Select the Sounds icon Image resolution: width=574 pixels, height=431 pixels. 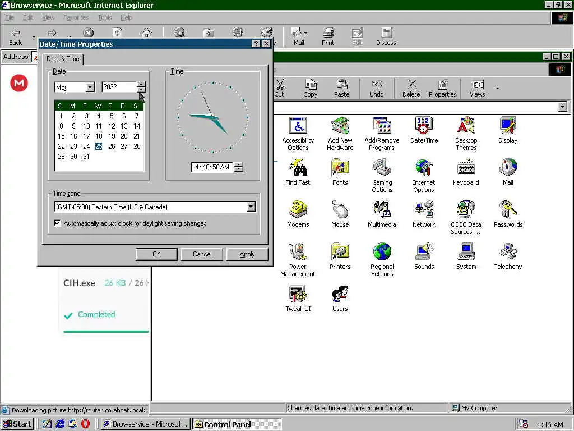point(424,256)
